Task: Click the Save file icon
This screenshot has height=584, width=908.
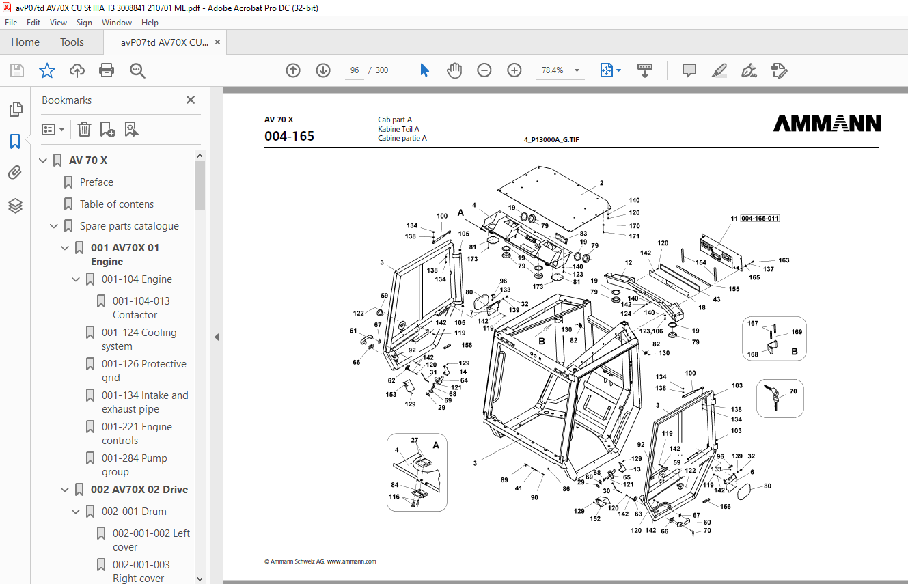Action: coord(17,70)
